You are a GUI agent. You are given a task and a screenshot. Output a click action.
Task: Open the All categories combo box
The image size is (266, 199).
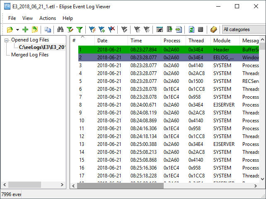244,29
